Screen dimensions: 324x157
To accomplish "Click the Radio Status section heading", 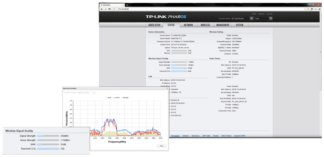I will 215,59.
